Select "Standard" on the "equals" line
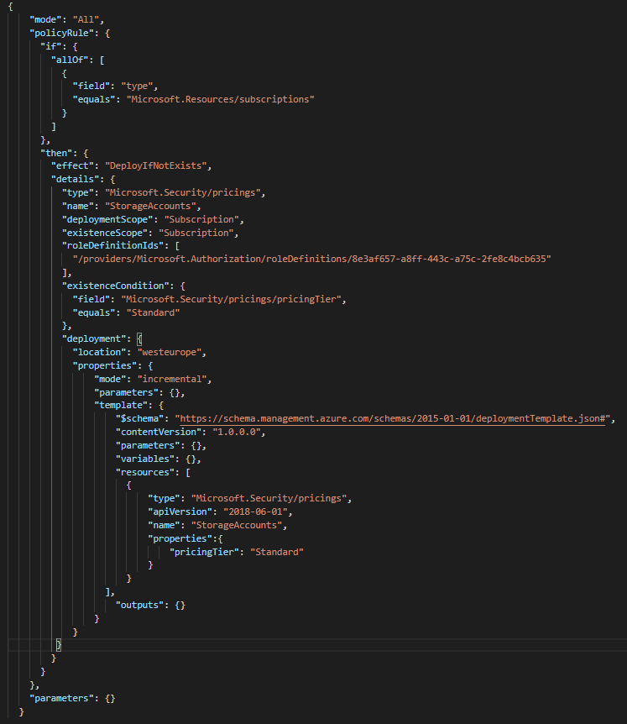This screenshot has width=627, height=724. pyautogui.click(x=153, y=312)
